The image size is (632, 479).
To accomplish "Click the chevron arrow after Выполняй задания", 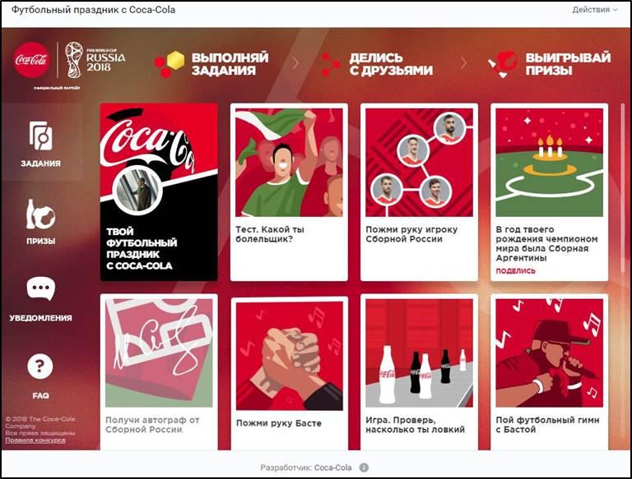I will pyautogui.click(x=295, y=63).
